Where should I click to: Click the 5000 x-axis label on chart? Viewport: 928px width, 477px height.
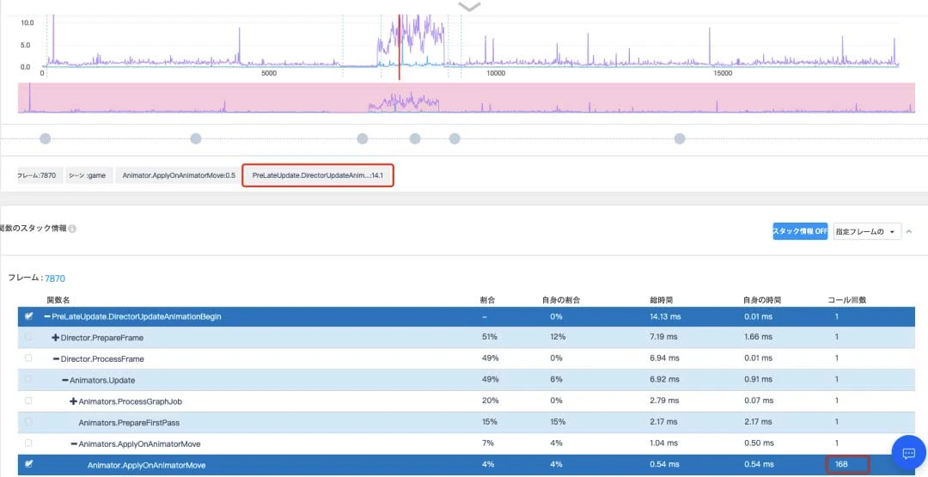coord(269,73)
